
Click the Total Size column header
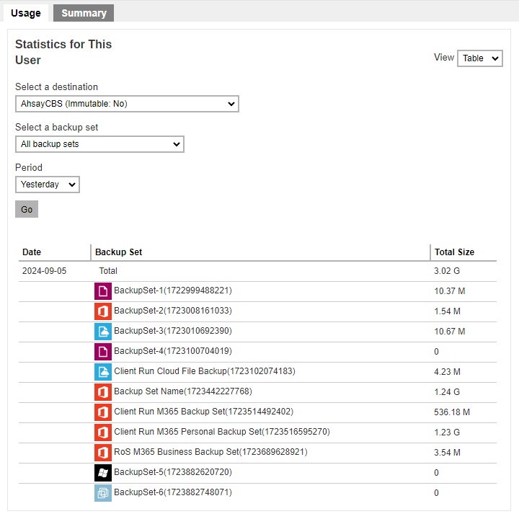pyautogui.click(x=454, y=252)
